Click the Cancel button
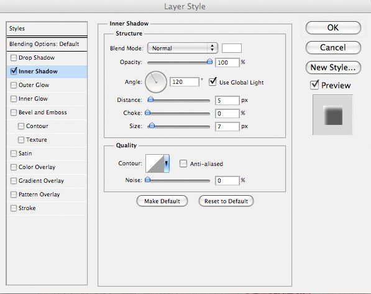 (x=333, y=48)
